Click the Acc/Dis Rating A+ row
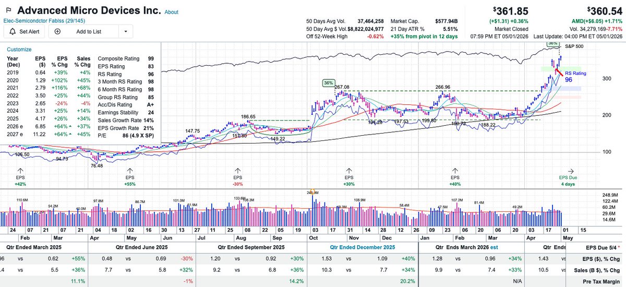This screenshot has width=626, height=287. coord(126,104)
